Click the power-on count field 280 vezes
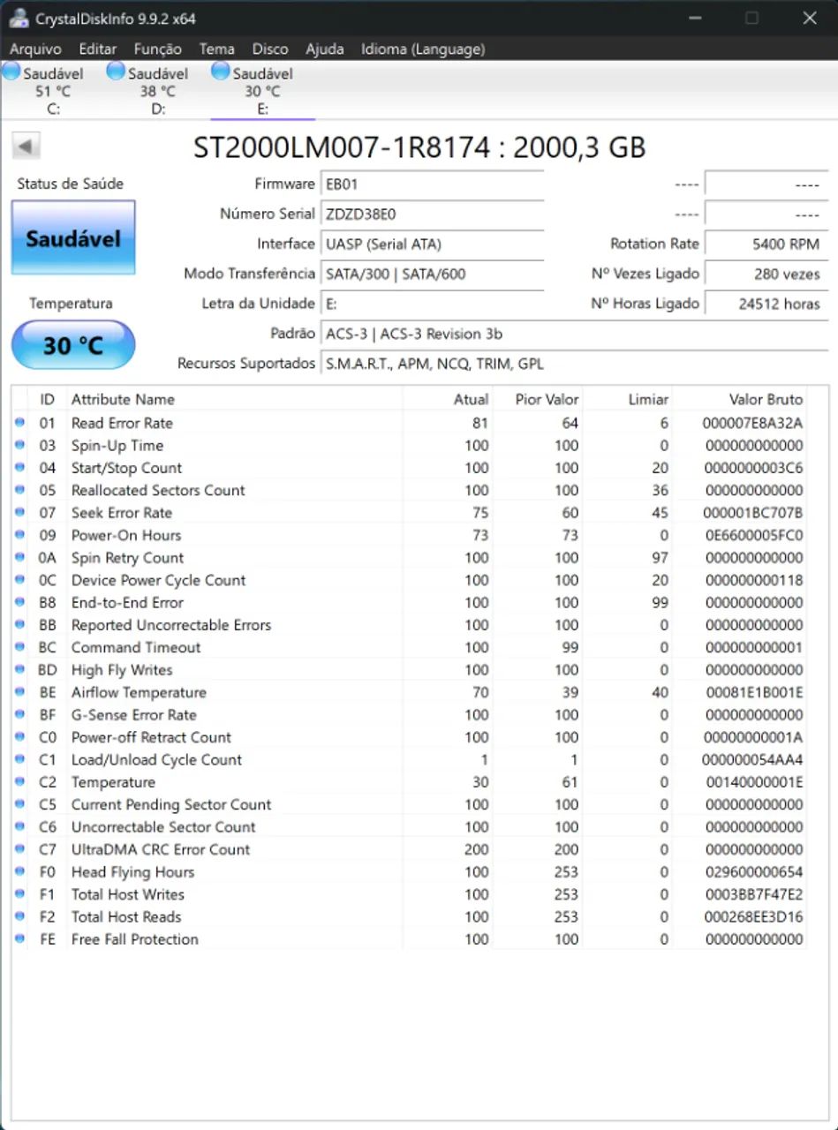 (x=766, y=275)
